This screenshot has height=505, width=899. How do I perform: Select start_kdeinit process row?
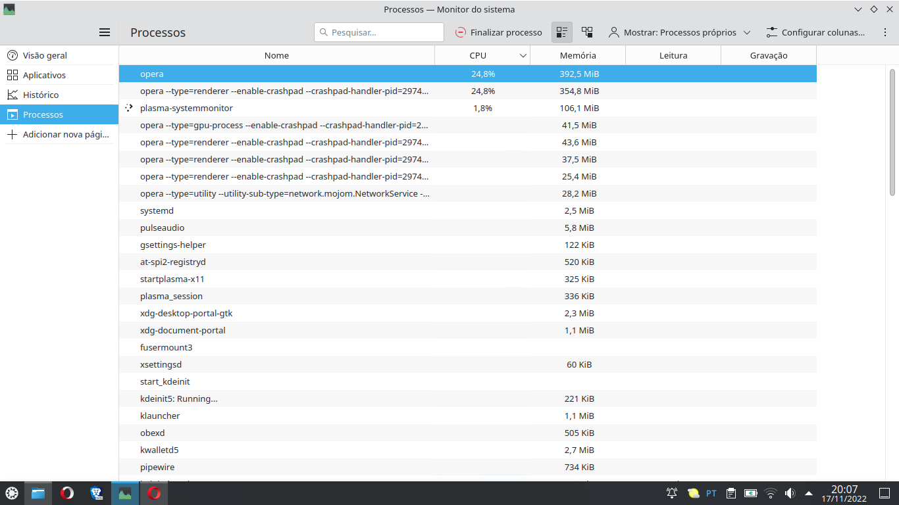[x=468, y=381]
